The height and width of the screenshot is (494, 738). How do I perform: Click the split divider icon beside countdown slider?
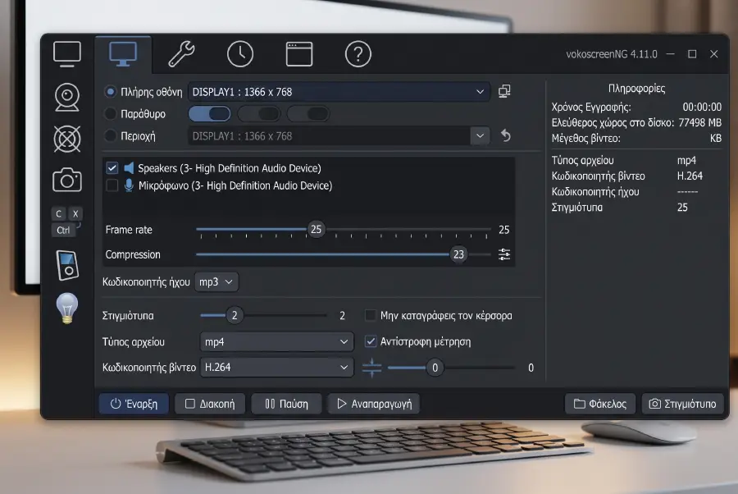(x=371, y=368)
